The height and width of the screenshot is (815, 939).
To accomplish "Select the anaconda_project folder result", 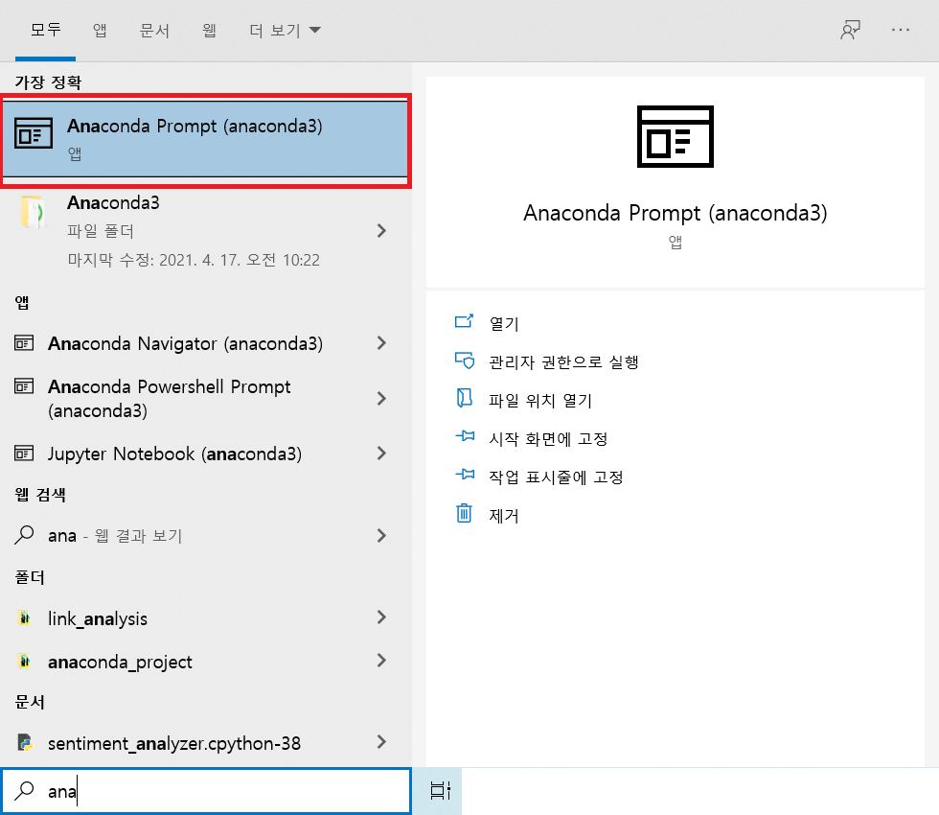I will [205, 661].
